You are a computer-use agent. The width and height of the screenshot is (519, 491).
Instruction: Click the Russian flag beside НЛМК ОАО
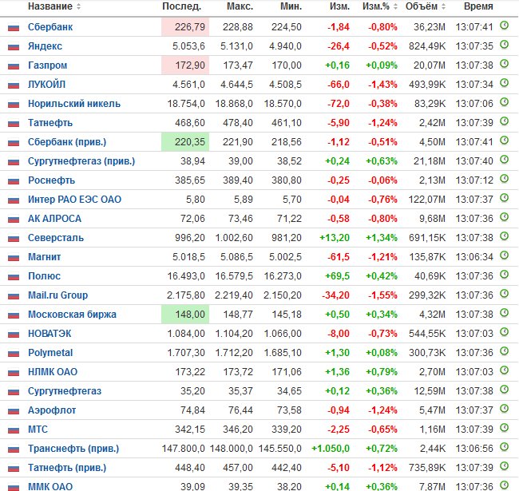coord(14,373)
